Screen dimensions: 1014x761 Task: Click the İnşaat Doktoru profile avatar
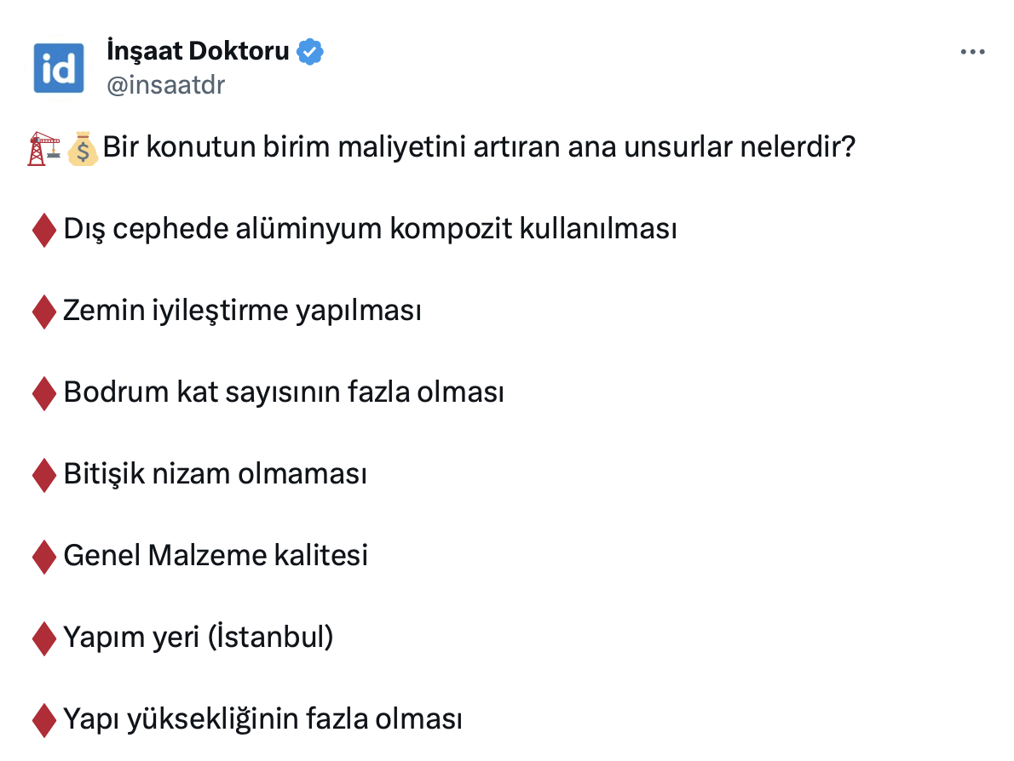(x=59, y=67)
